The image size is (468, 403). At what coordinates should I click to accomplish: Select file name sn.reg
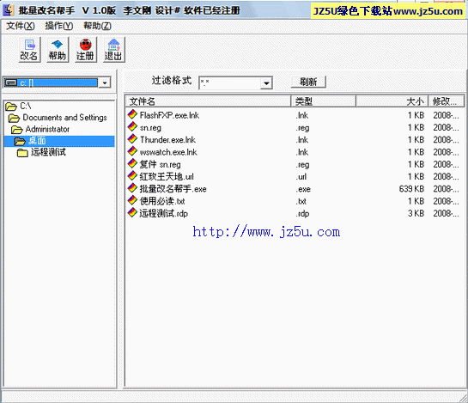(150, 128)
